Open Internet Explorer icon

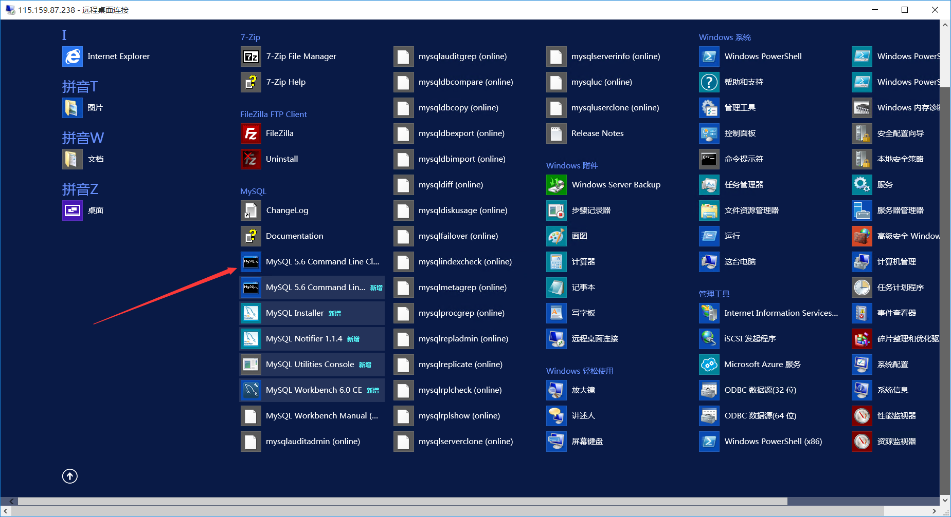click(73, 56)
